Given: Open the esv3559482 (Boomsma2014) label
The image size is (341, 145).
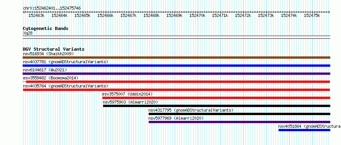Looking at the screenshot, I should (51, 78).
